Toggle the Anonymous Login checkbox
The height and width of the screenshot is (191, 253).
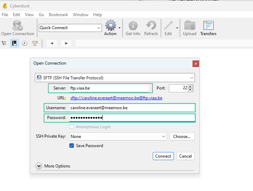72,127
